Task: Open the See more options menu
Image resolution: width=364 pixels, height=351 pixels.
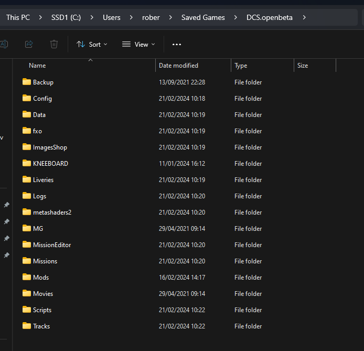Action: tap(177, 45)
